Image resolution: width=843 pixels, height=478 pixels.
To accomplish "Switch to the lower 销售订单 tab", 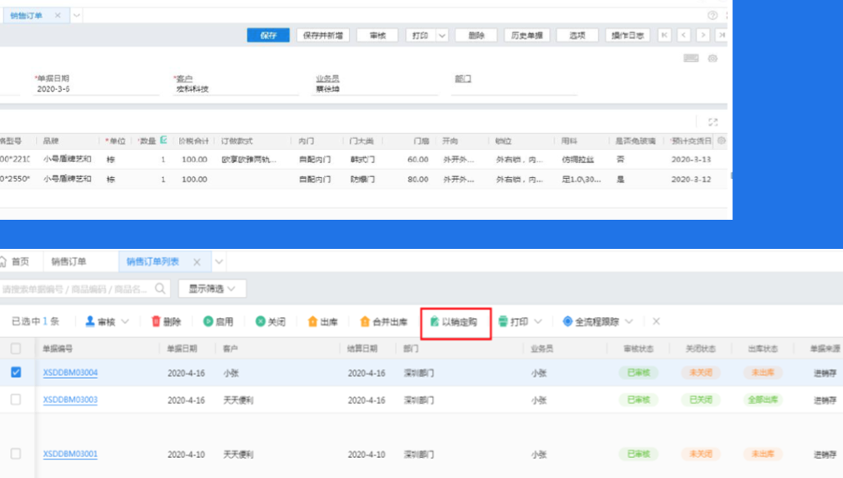I will point(68,261).
